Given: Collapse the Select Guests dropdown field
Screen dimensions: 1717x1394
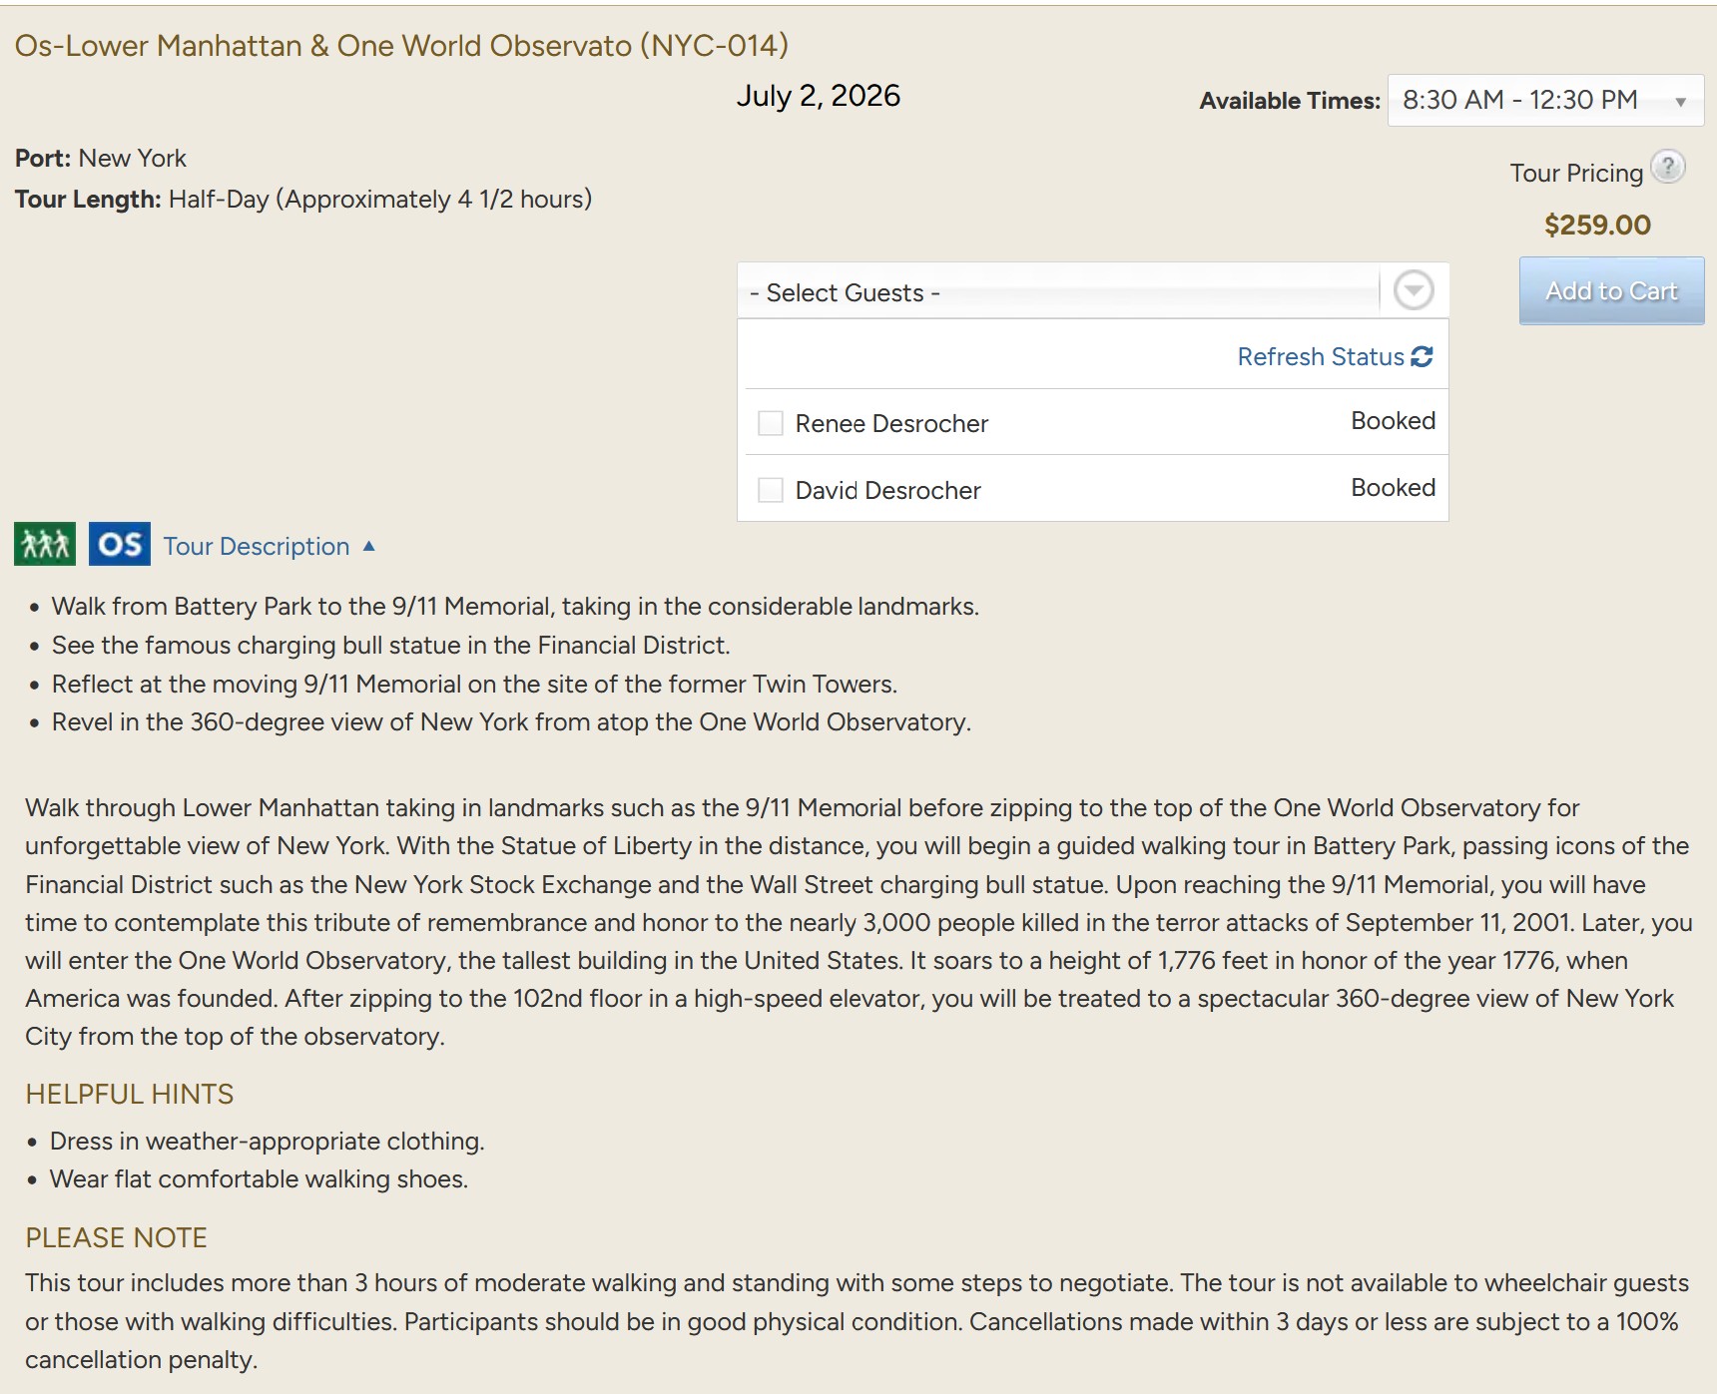Looking at the screenshot, I should pyautogui.click(x=1058, y=292).
